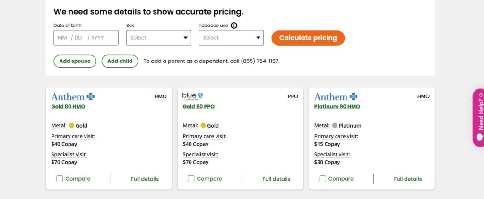Image resolution: width=484 pixels, height=199 pixels.
Task: Click the Platinum metal name text
Action: tap(350, 126)
